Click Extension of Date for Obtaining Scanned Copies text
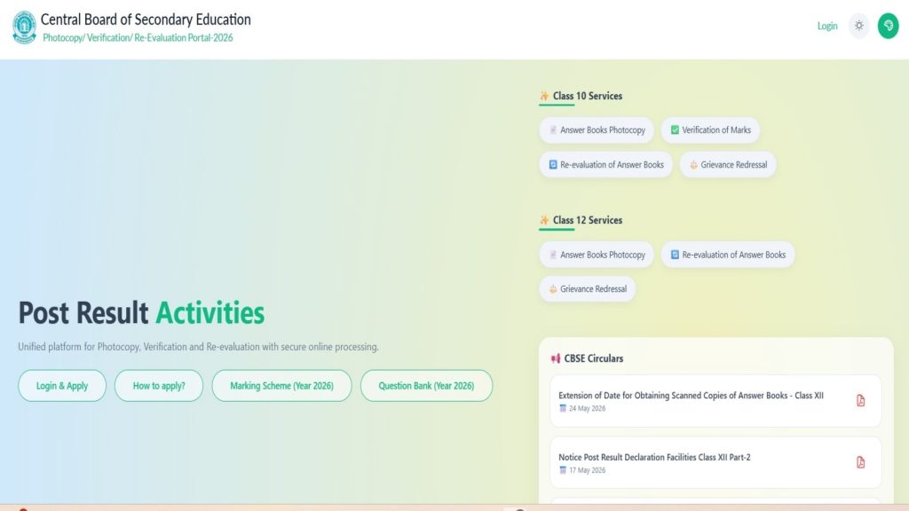The image size is (909, 511). coord(691,395)
